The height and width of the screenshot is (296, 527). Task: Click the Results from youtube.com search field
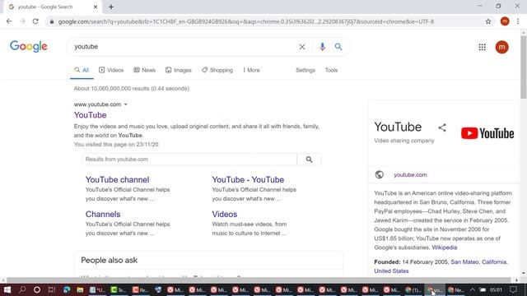(189, 160)
